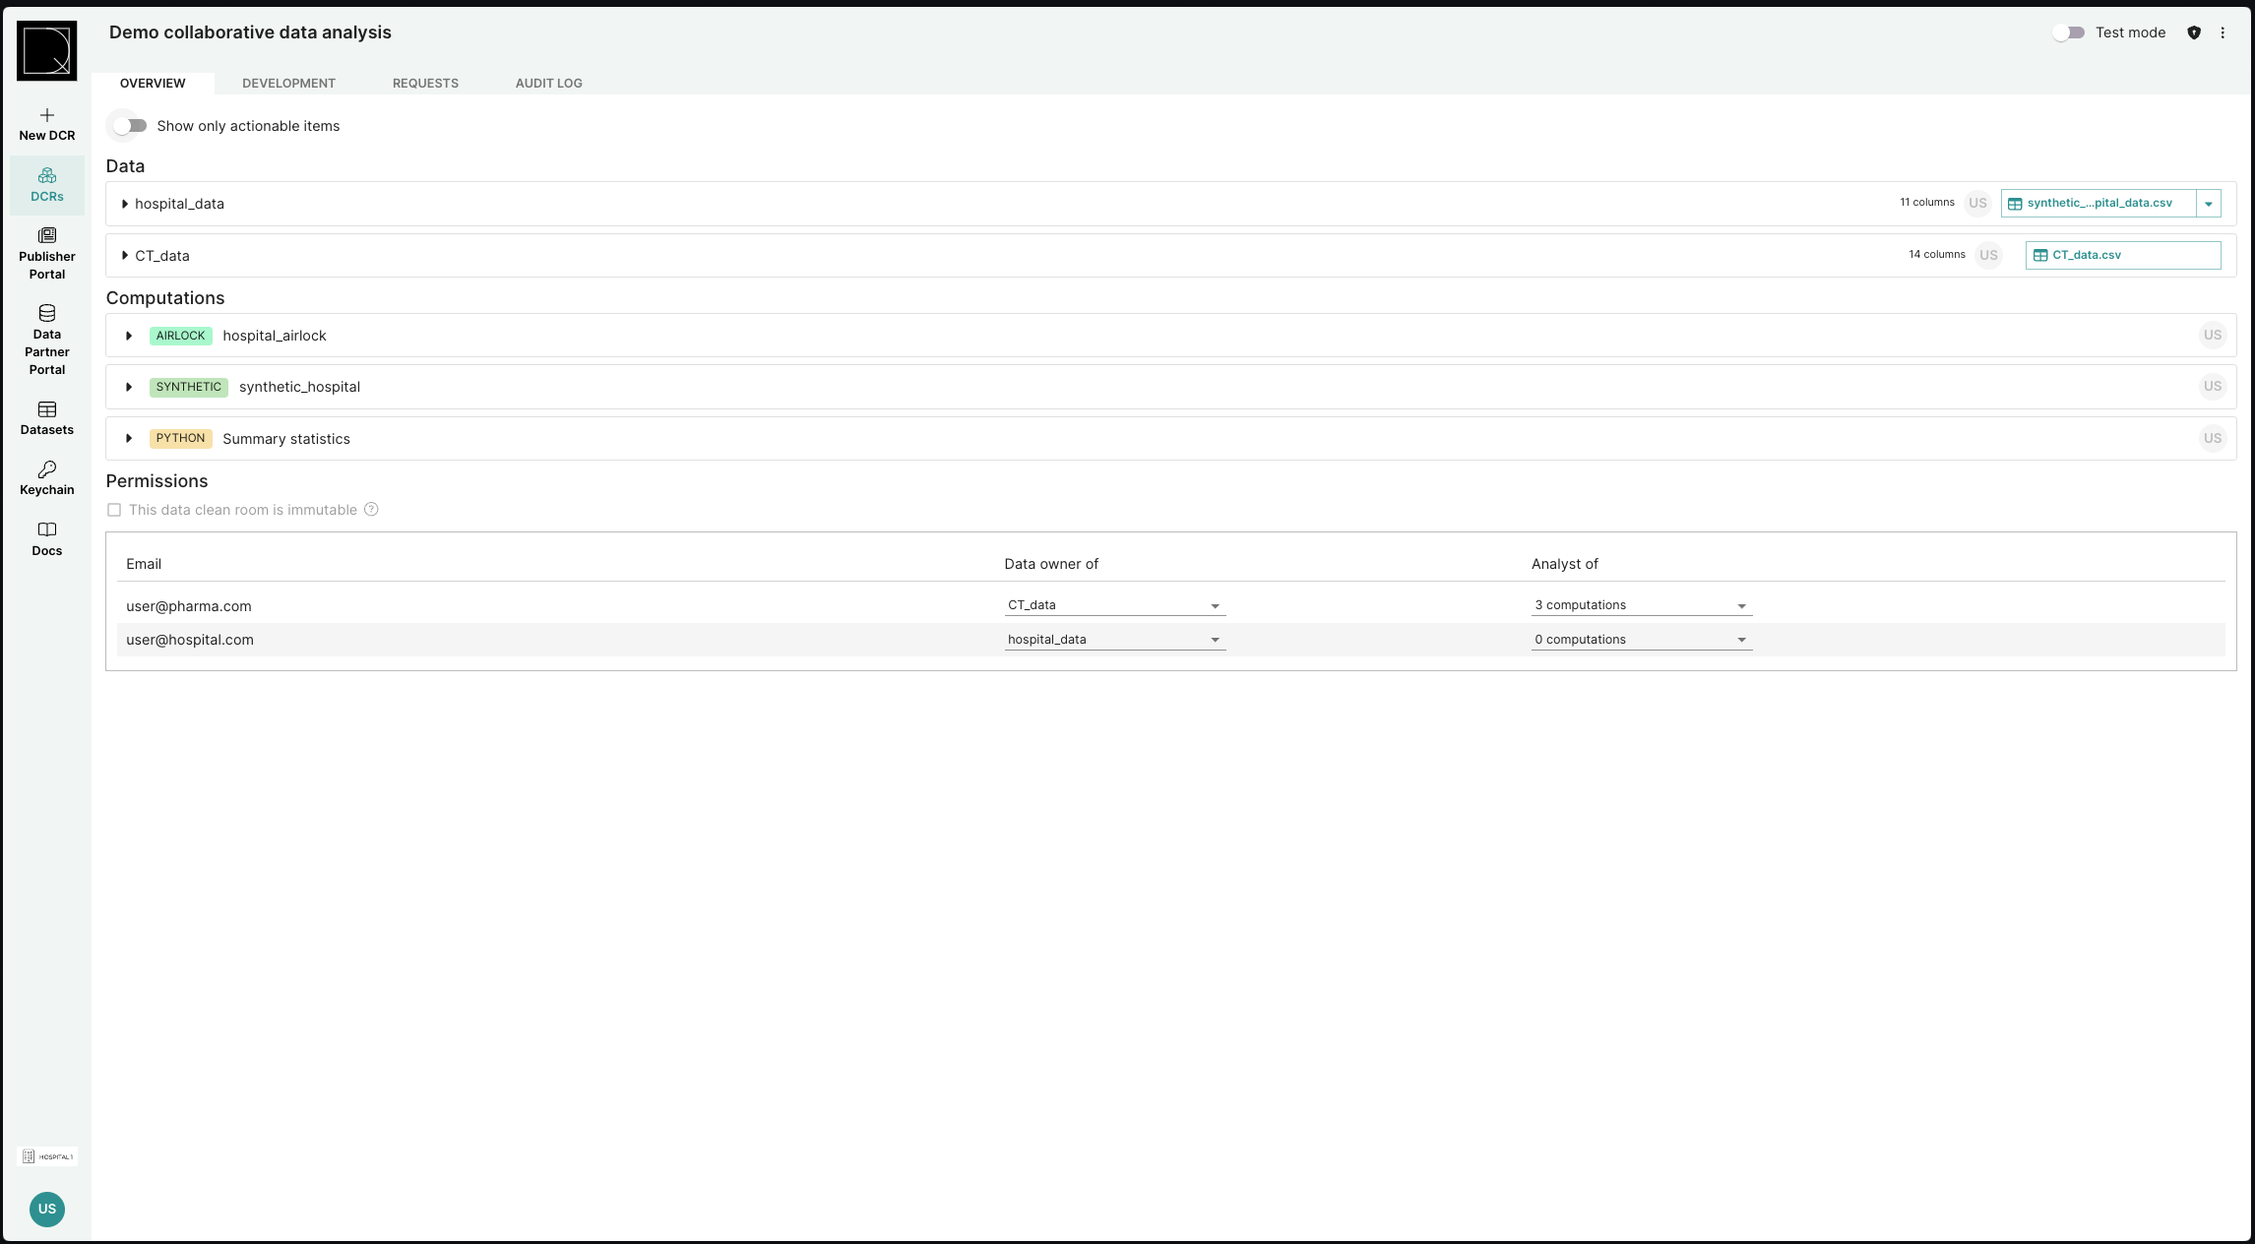The height and width of the screenshot is (1244, 2255).
Task: Switch to the DEVELOPMENT tab
Action: [x=288, y=83]
